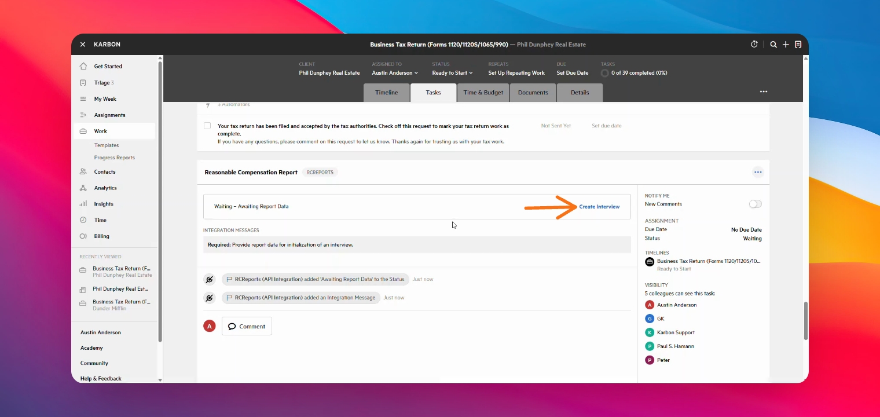Open Phil Dunphey Real Estate client link
Screen dimensions: 880x417
pos(329,73)
